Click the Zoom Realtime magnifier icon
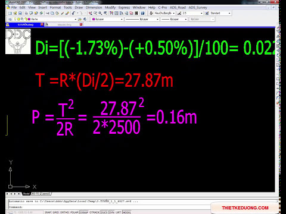The image size is (286, 214). click(95, 13)
